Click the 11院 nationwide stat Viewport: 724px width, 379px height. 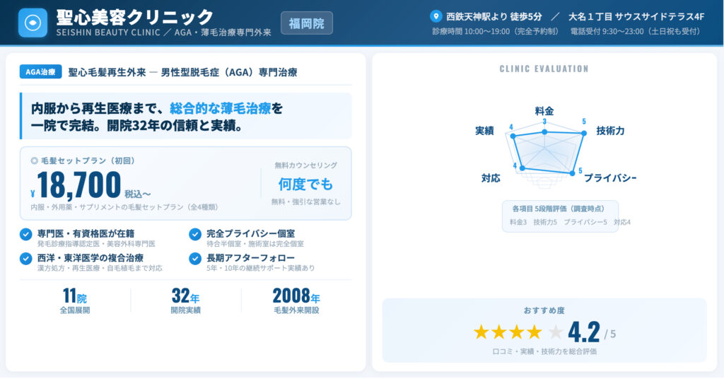click(x=75, y=296)
